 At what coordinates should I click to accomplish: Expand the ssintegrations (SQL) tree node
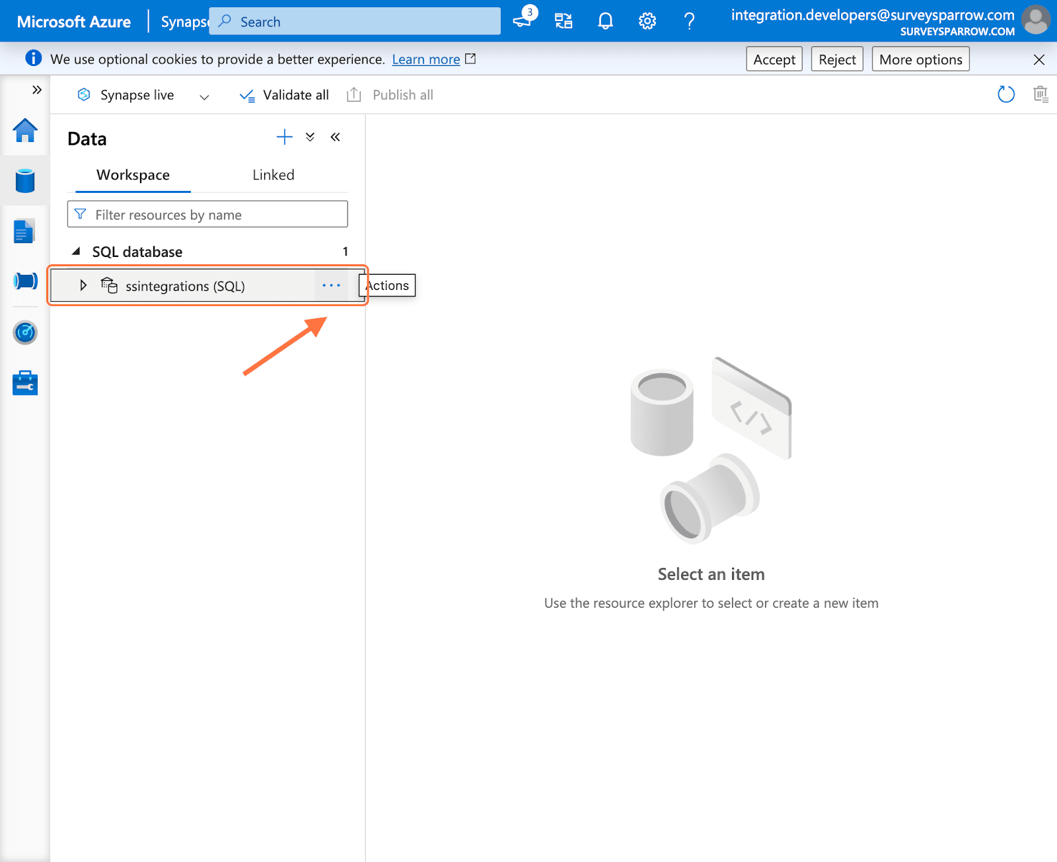[83, 285]
